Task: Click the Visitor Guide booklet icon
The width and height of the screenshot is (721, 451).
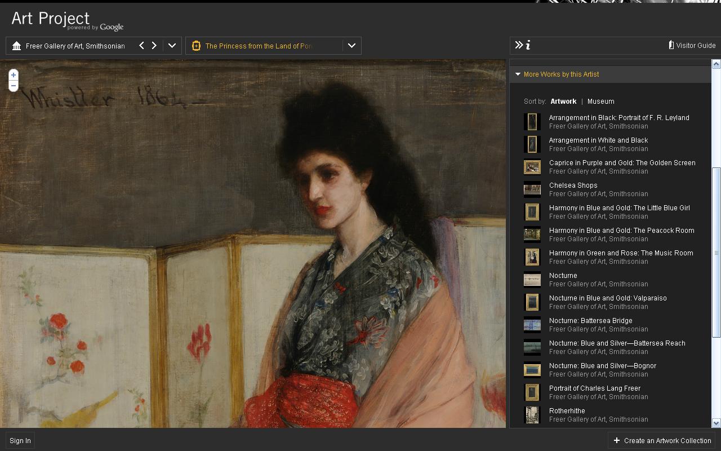Action: click(x=671, y=45)
